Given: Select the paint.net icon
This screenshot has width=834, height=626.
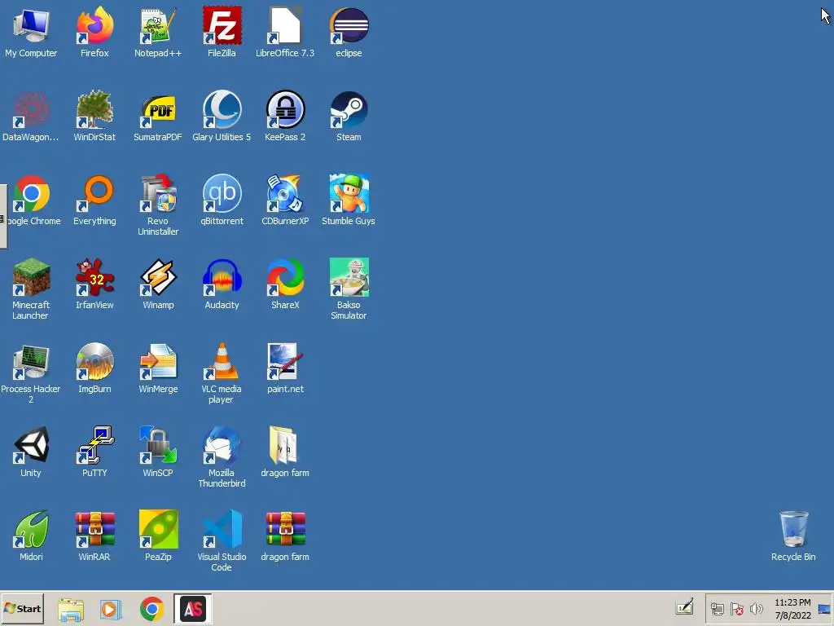Looking at the screenshot, I should click(x=285, y=361).
